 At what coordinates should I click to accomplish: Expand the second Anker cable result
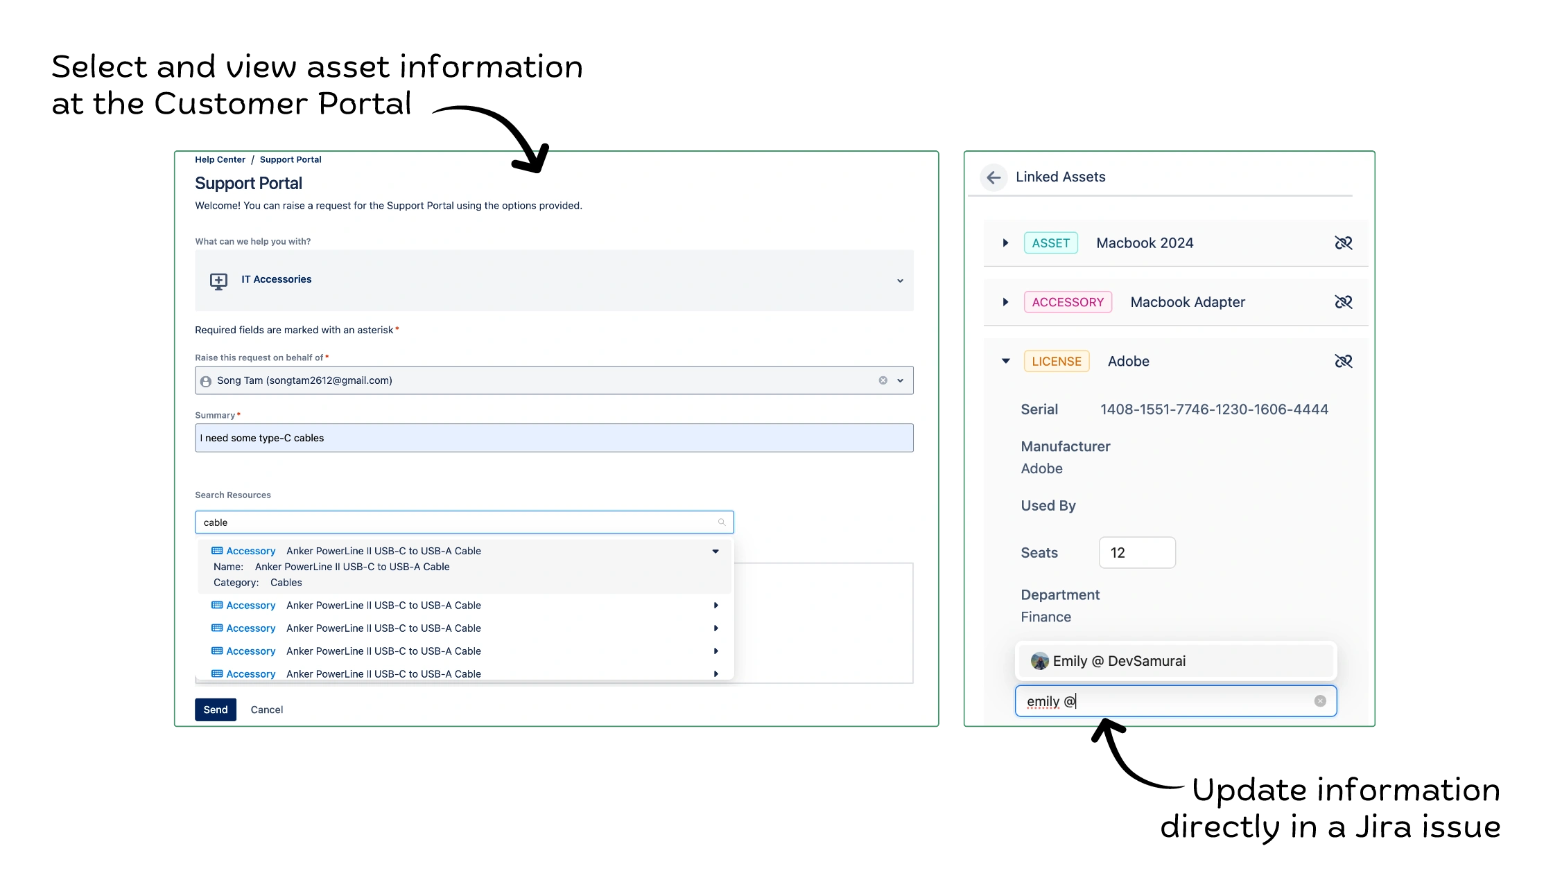[x=715, y=606]
